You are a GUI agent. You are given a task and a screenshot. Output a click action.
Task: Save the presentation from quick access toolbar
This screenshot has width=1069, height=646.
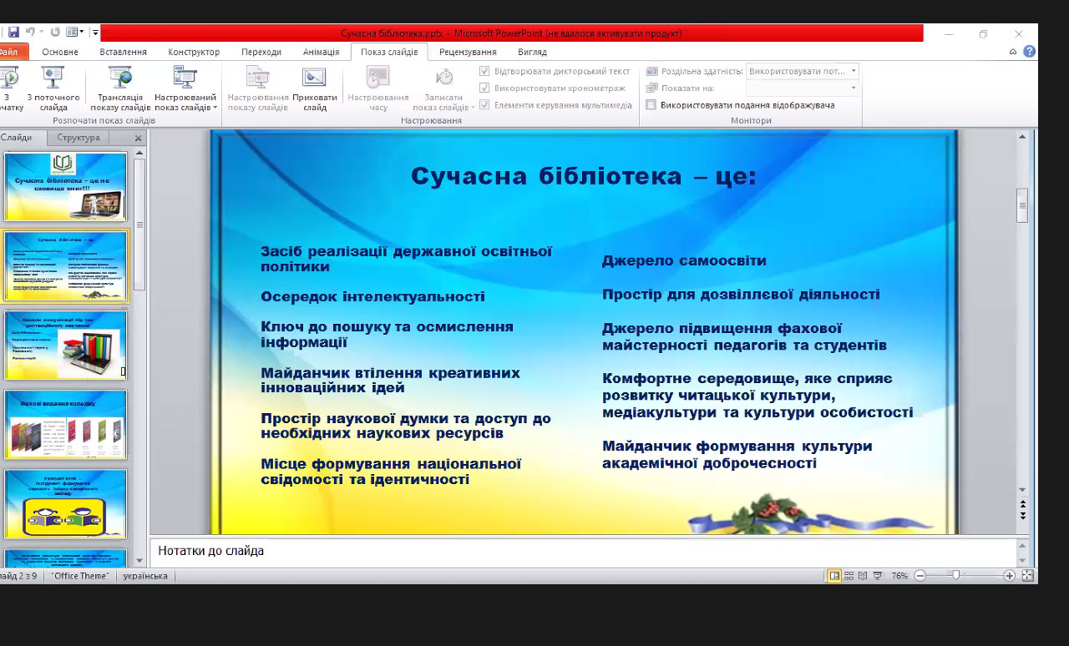click(x=13, y=32)
